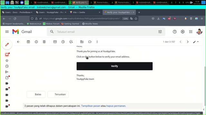
Task: Open the Google account avatar
Action: click(199, 32)
